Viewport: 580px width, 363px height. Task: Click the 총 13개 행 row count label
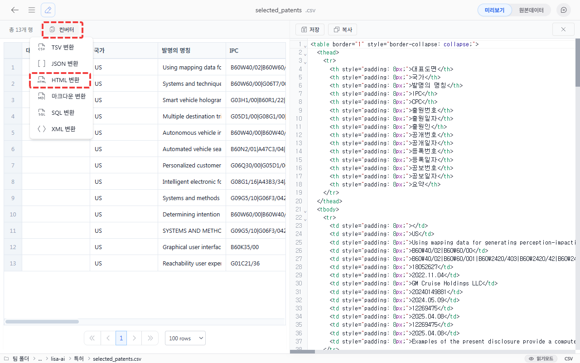pyautogui.click(x=21, y=29)
